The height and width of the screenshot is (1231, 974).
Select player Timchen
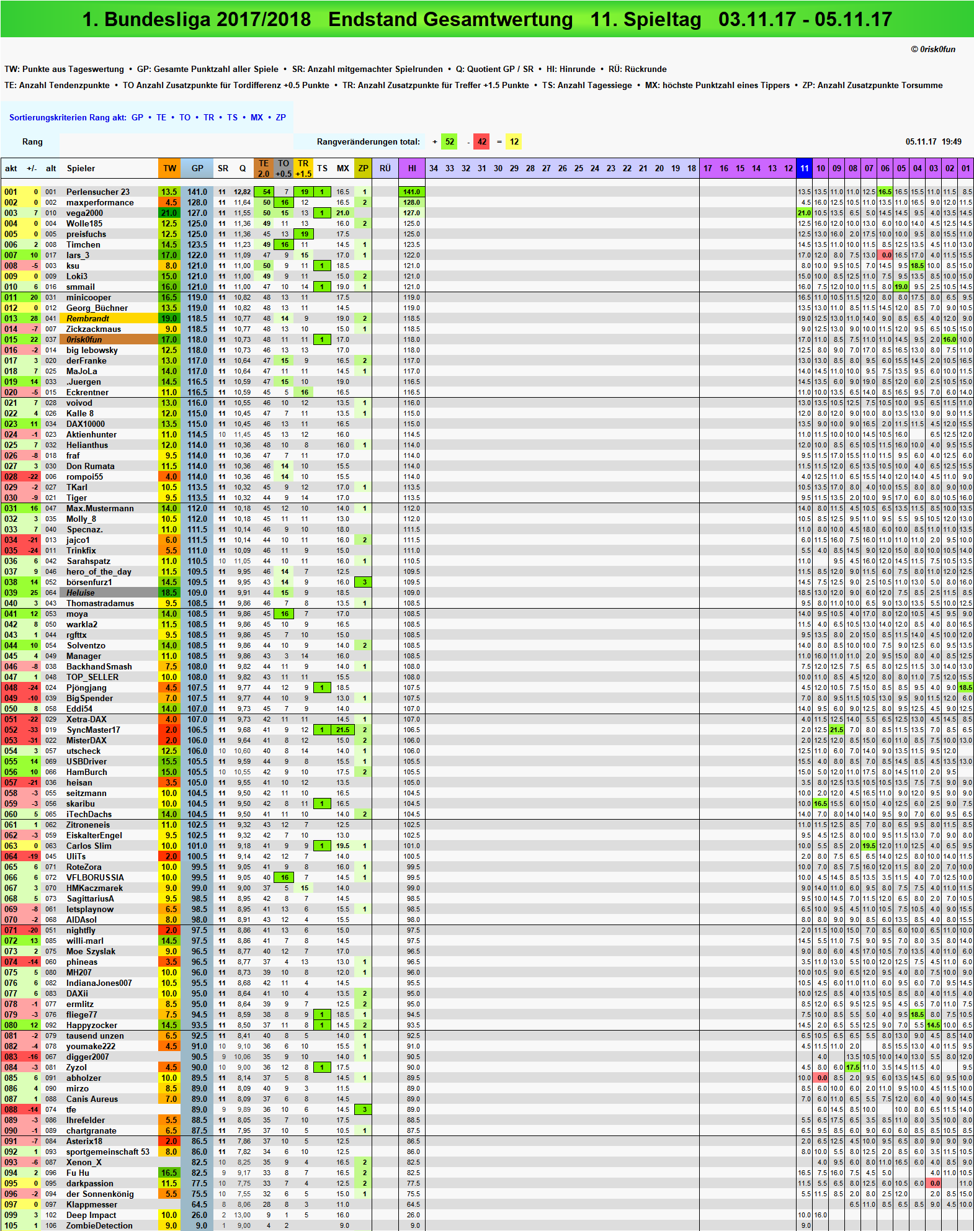pos(83,244)
